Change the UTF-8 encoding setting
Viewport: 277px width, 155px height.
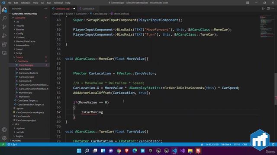pyautogui.click(x=237, y=145)
